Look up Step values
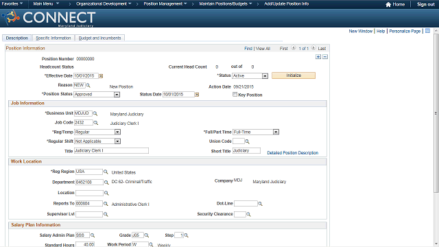The width and height of the screenshot is (439, 247). tap(186, 235)
